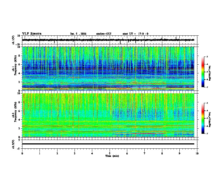Screen dimensions: 222x172
Task: Click the "VLF Spectra" title text
Action: click(x=32, y=34)
